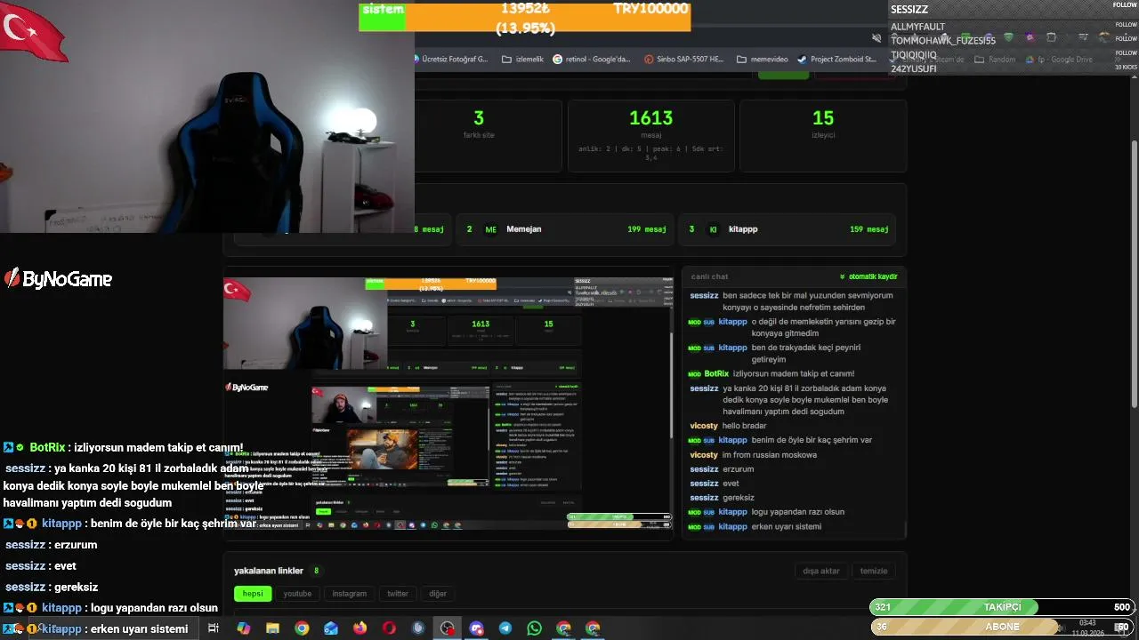Click the canlı chat panel header

(x=794, y=276)
